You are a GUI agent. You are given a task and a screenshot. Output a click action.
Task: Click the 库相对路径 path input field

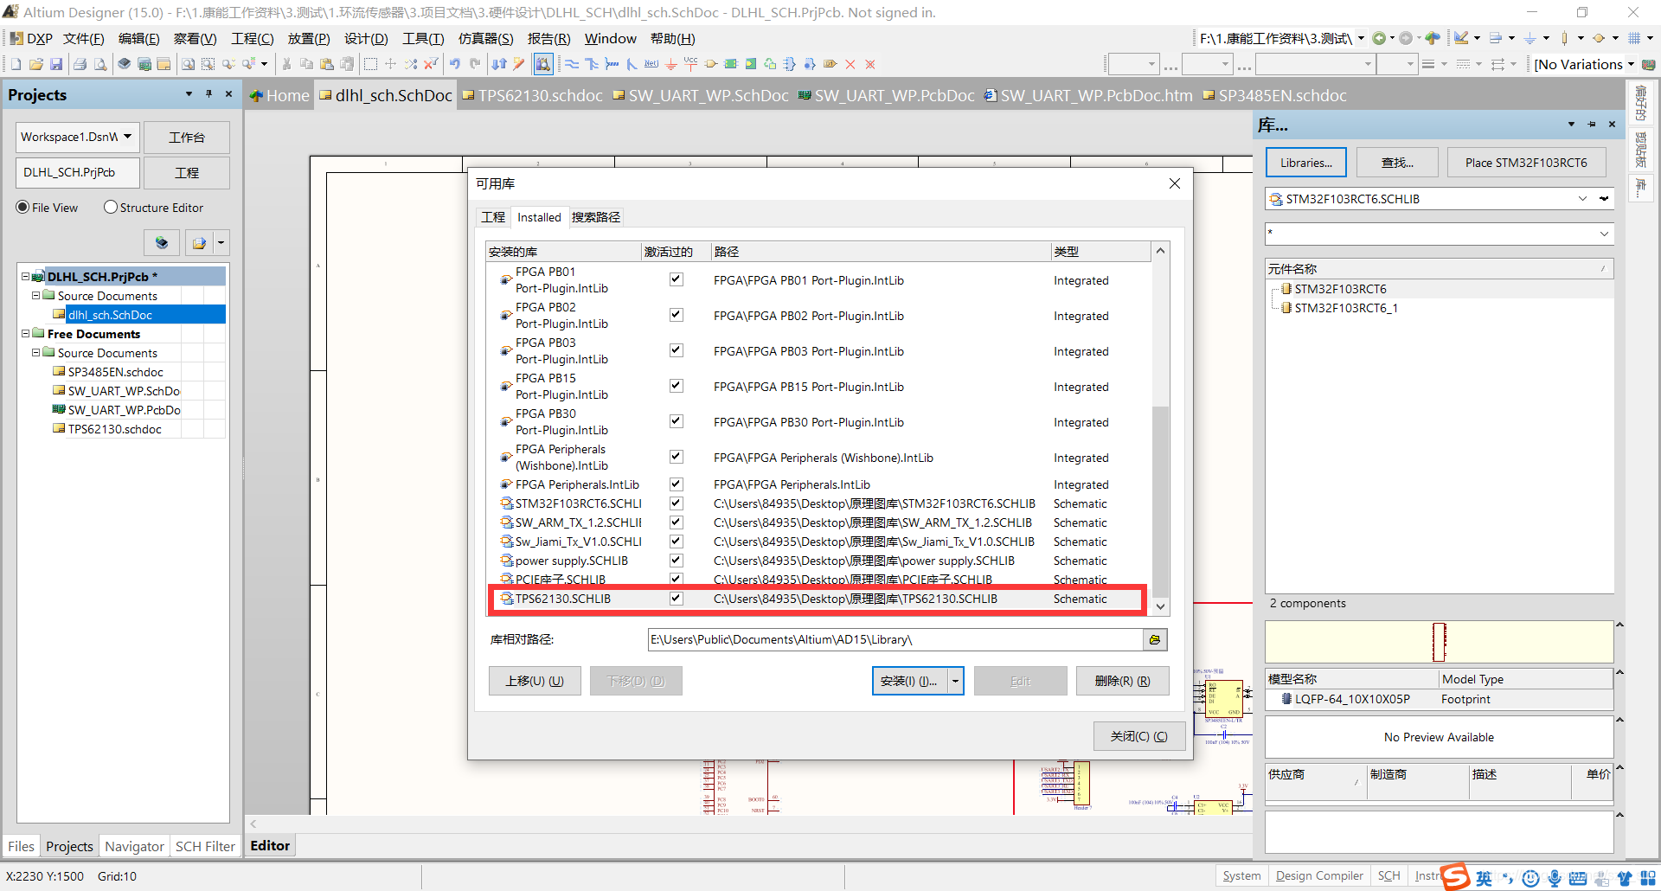pos(895,639)
